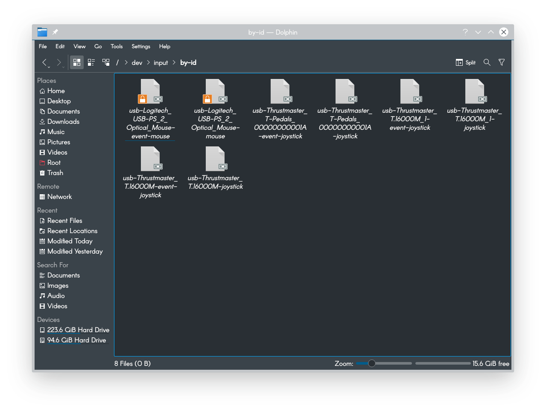Pin window with pushpin icon
The height and width of the screenshot is (412, 546).
click(55, 32)
